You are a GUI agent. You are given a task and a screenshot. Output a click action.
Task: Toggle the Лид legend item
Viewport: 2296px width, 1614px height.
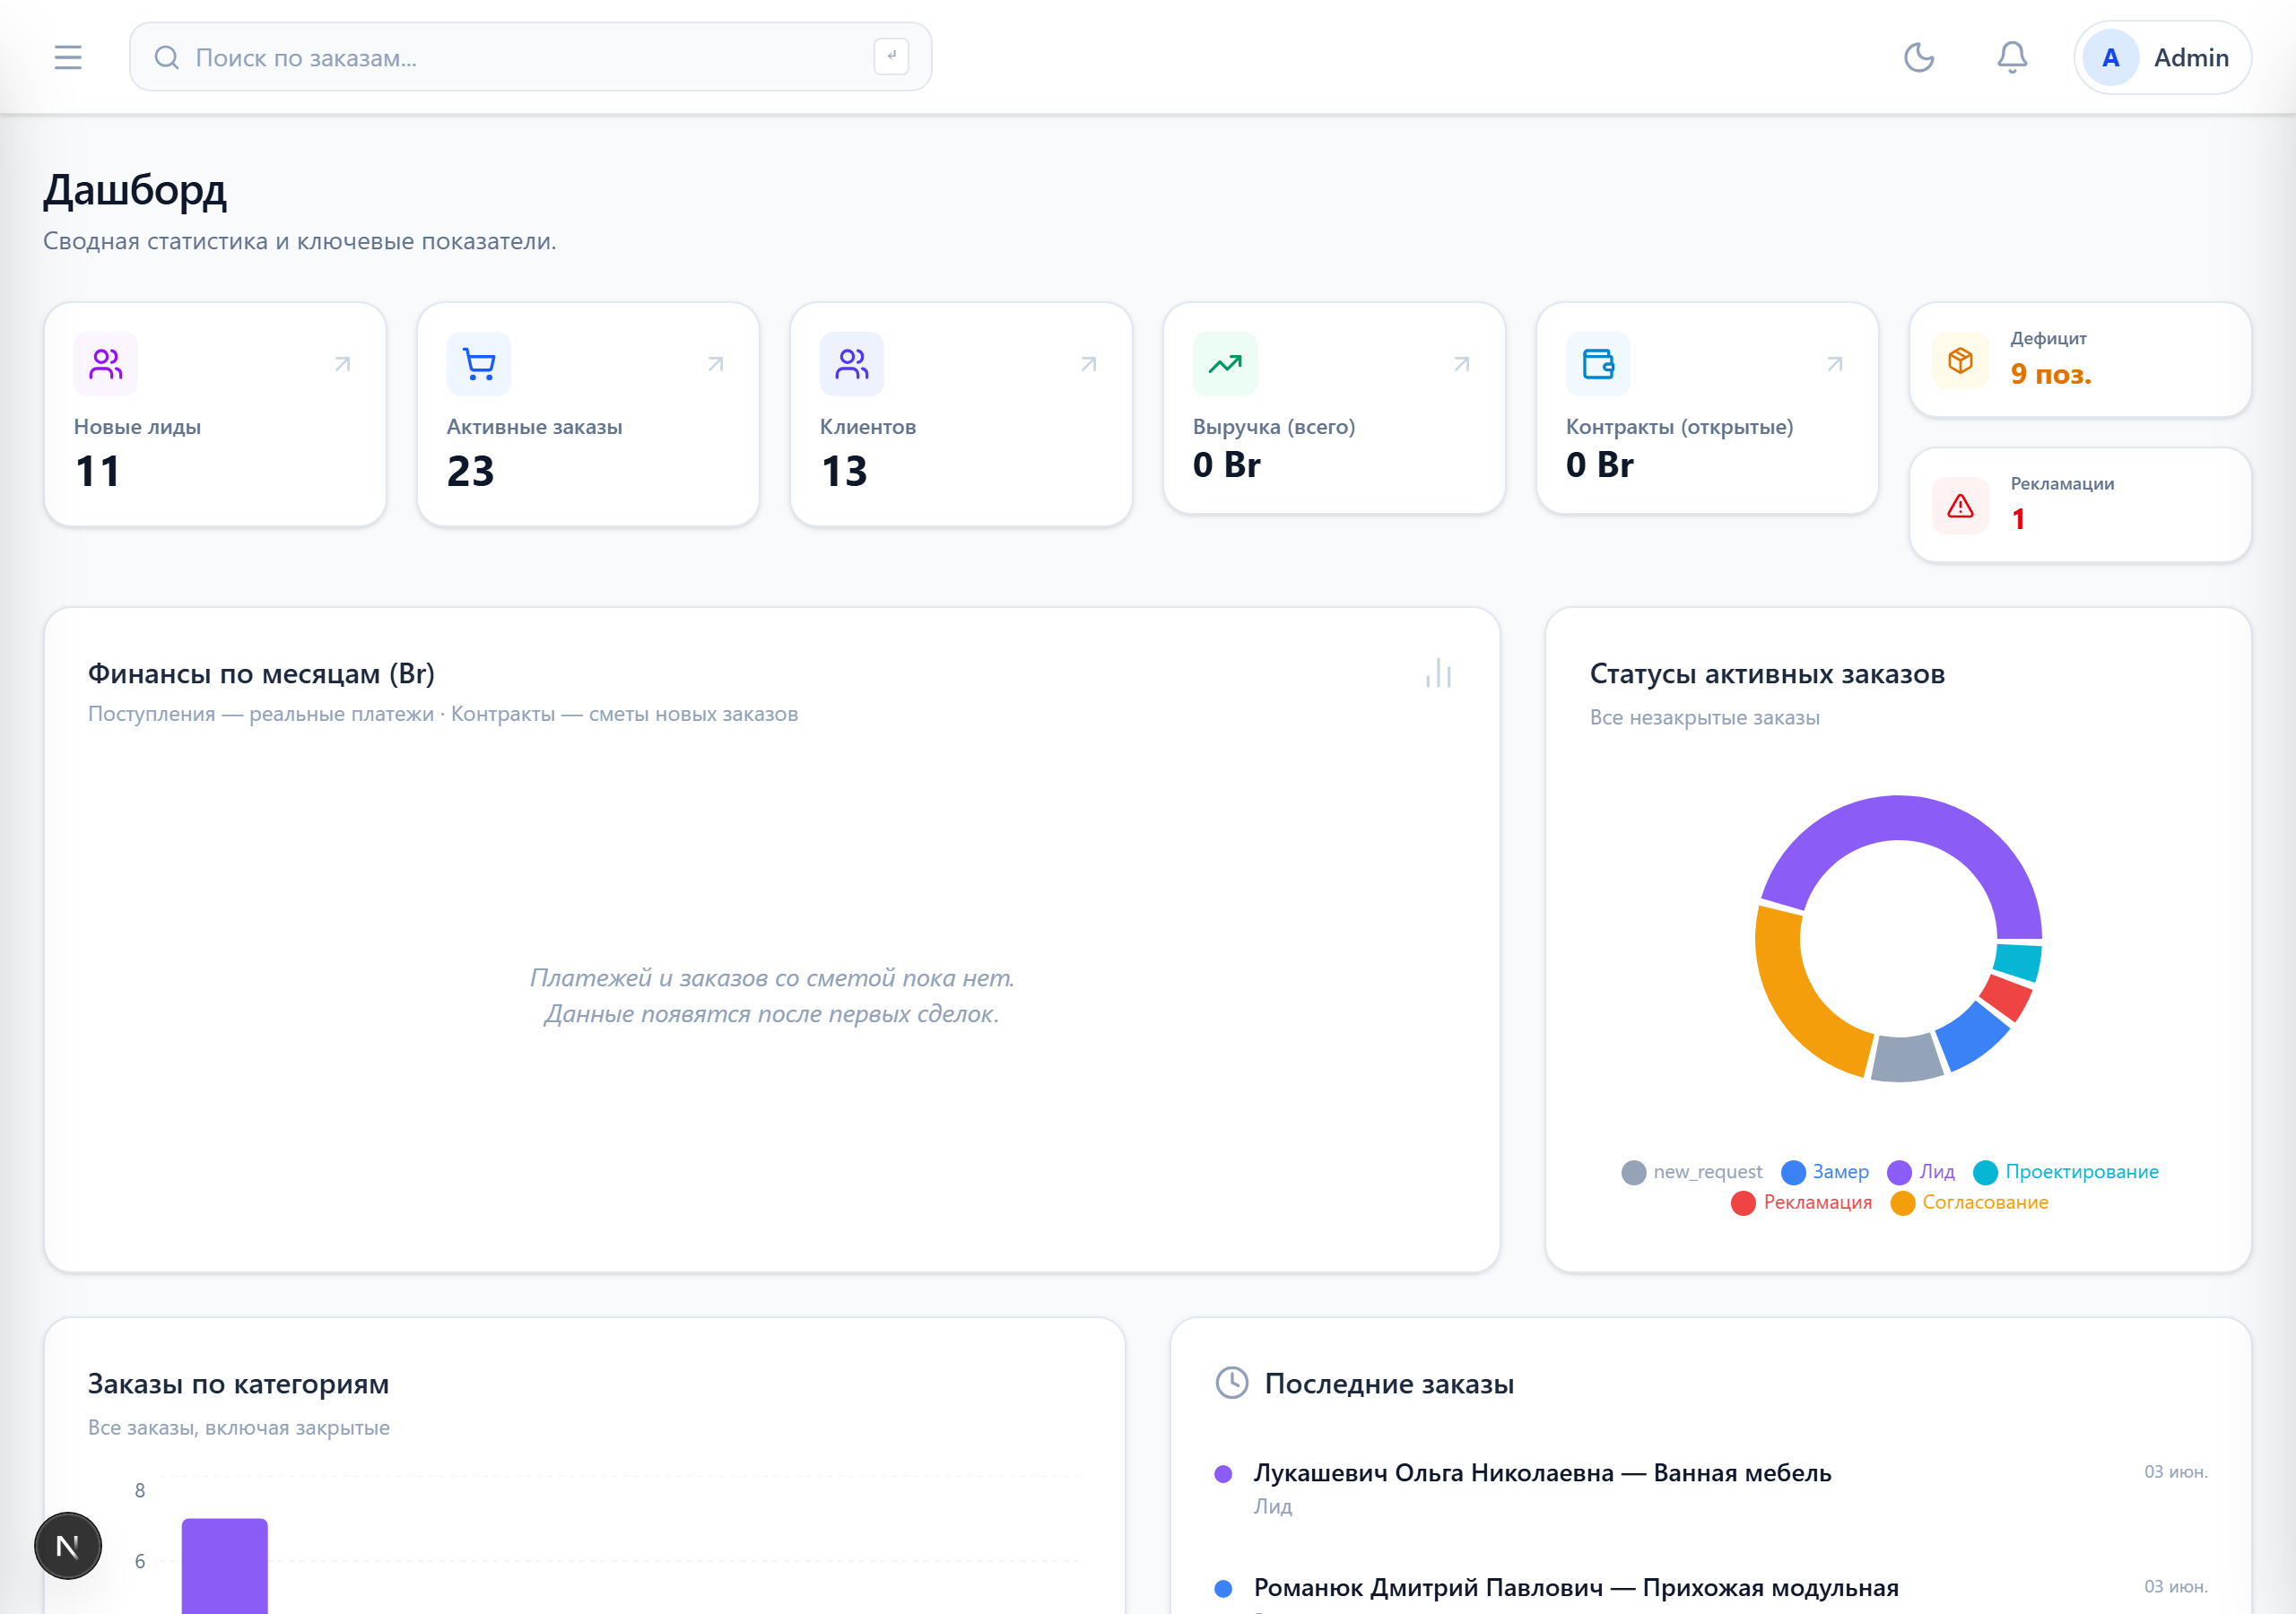pos(1921,1172)
